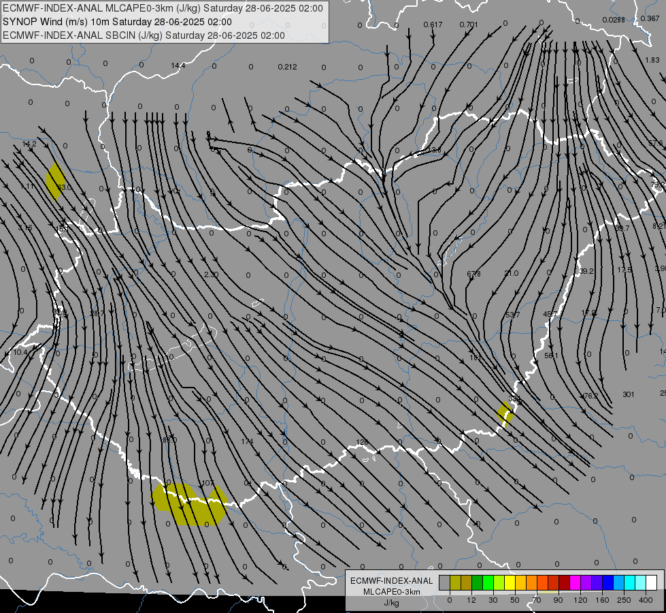Select the orange swatch left of the 70 tick

pyautogui.click(x=532, y=583)
